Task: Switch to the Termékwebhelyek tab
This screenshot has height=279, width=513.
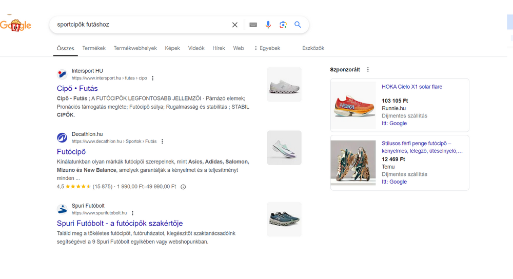Action: (x=135, y=48)
